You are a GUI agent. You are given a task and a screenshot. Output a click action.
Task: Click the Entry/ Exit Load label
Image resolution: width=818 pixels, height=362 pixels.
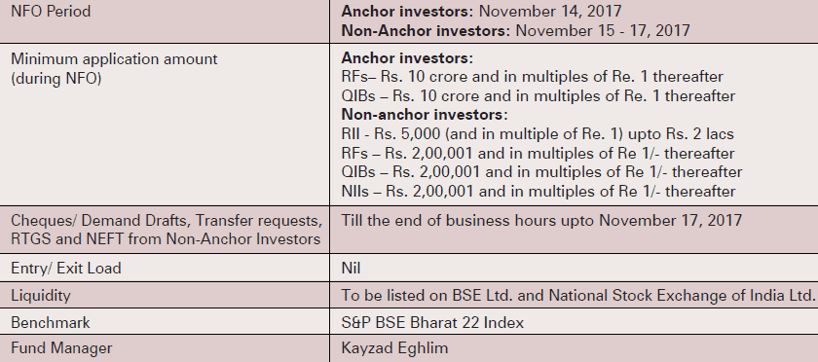coord(66,269)
